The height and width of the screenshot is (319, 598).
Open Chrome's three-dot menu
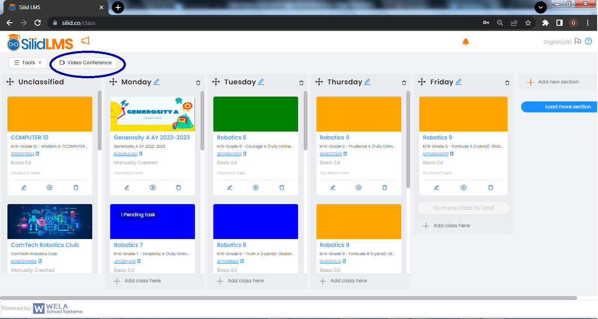coord(588,22)
